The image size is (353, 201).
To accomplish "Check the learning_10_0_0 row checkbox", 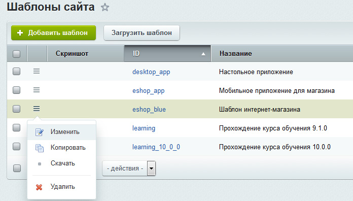I will pos(16,147).
